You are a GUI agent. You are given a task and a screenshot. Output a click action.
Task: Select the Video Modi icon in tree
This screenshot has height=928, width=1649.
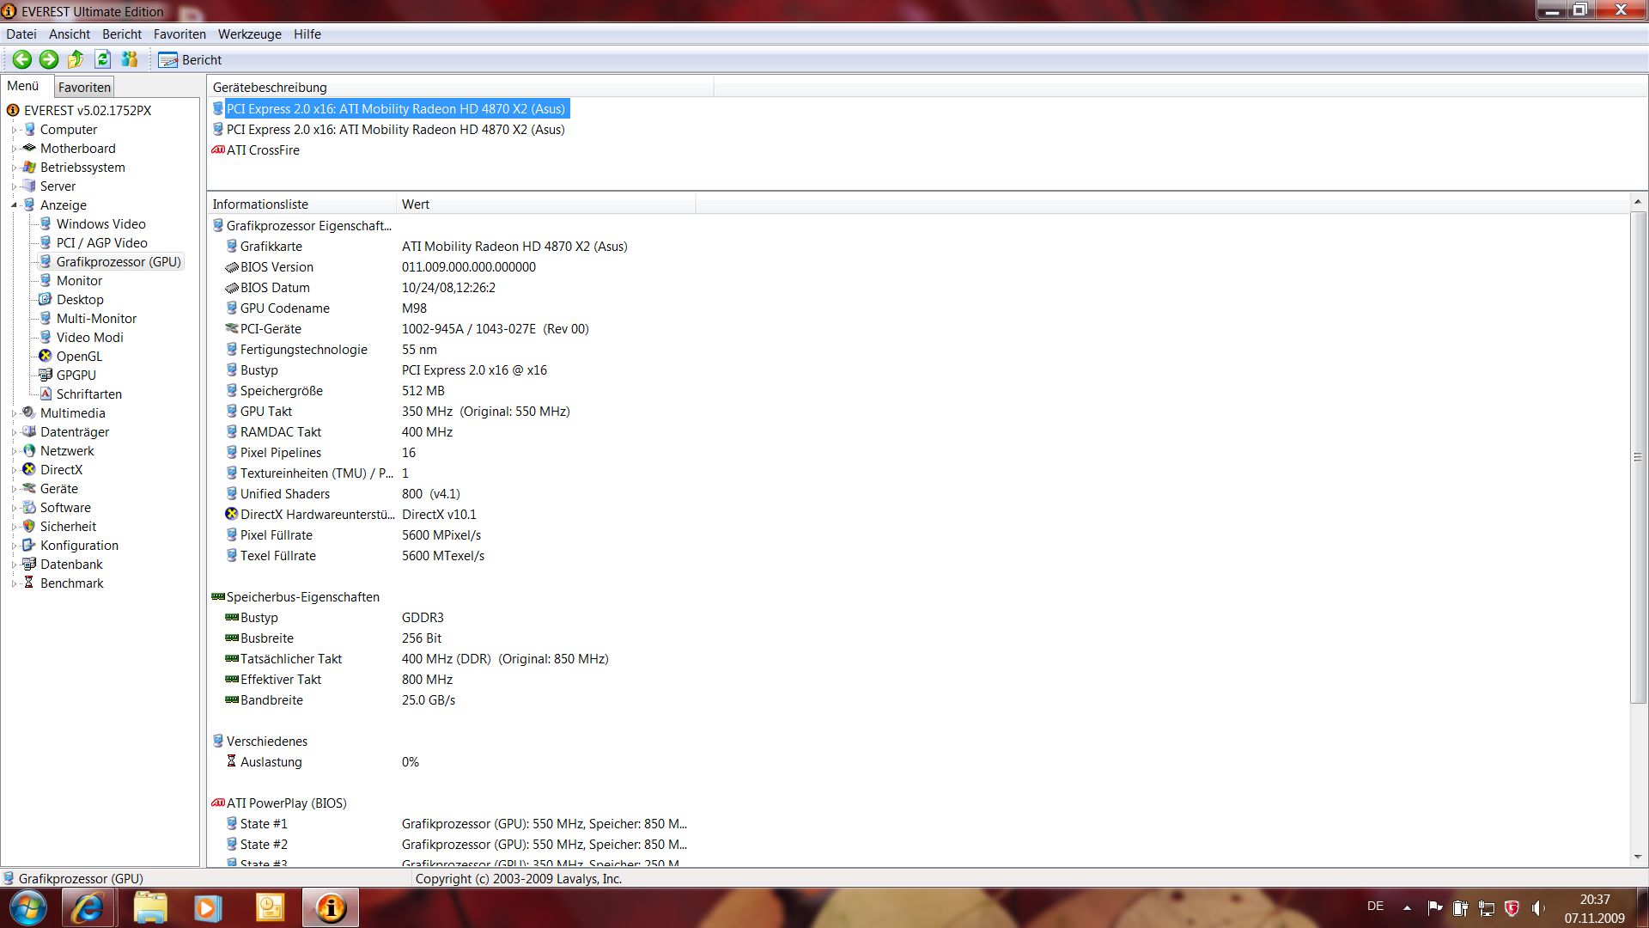point(46,337)
